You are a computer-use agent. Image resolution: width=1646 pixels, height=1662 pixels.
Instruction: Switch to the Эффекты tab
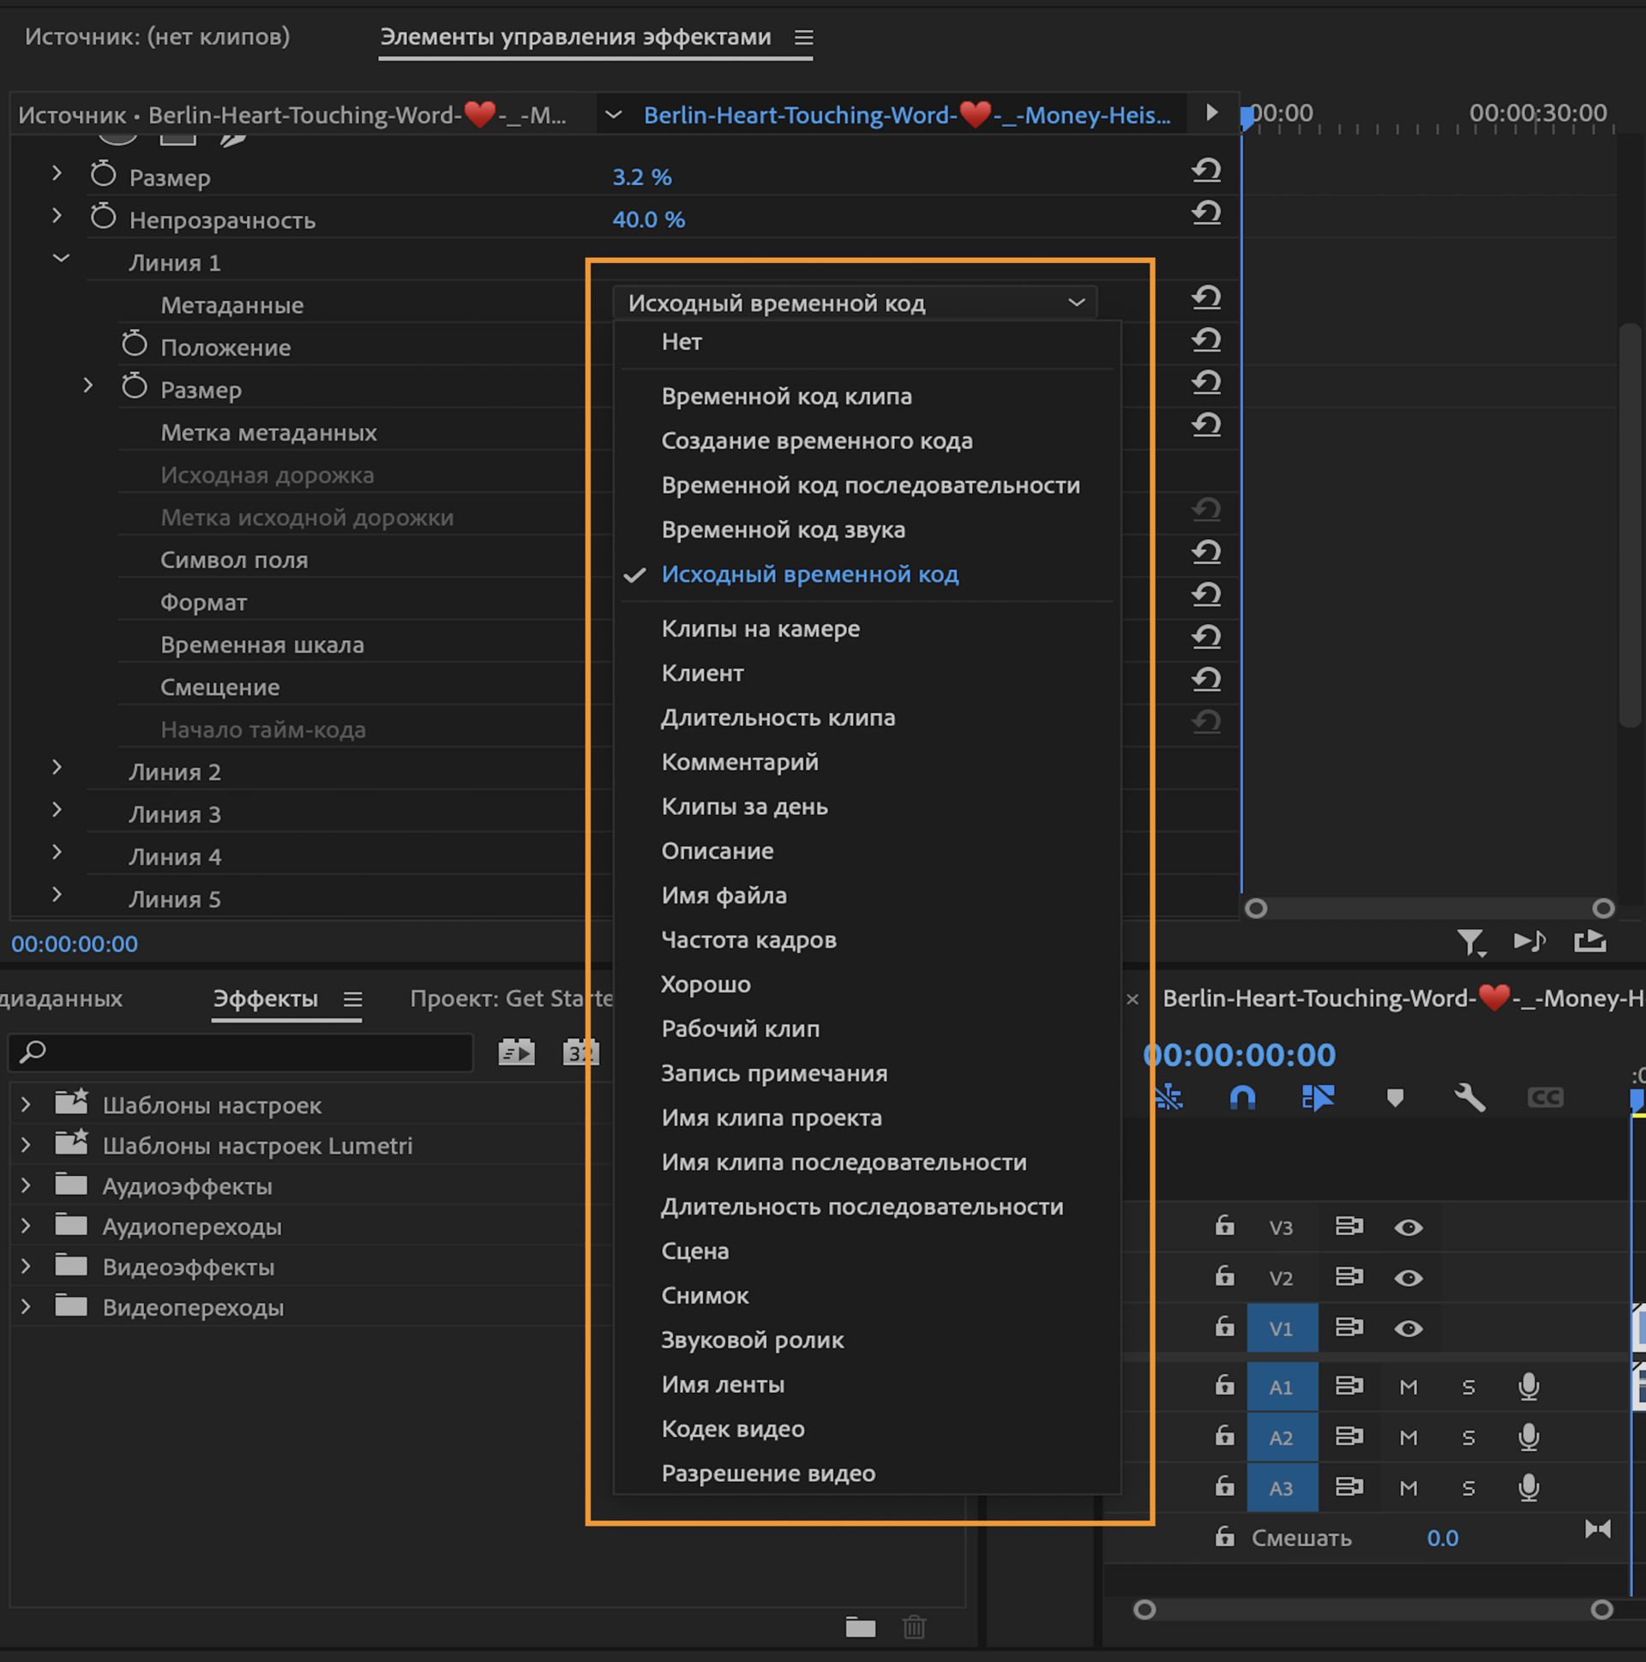click(266, 999)
